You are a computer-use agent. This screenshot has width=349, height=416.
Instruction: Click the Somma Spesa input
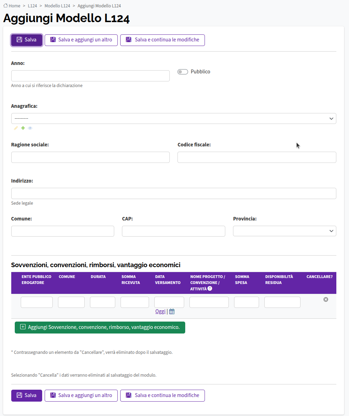(246, 302)
